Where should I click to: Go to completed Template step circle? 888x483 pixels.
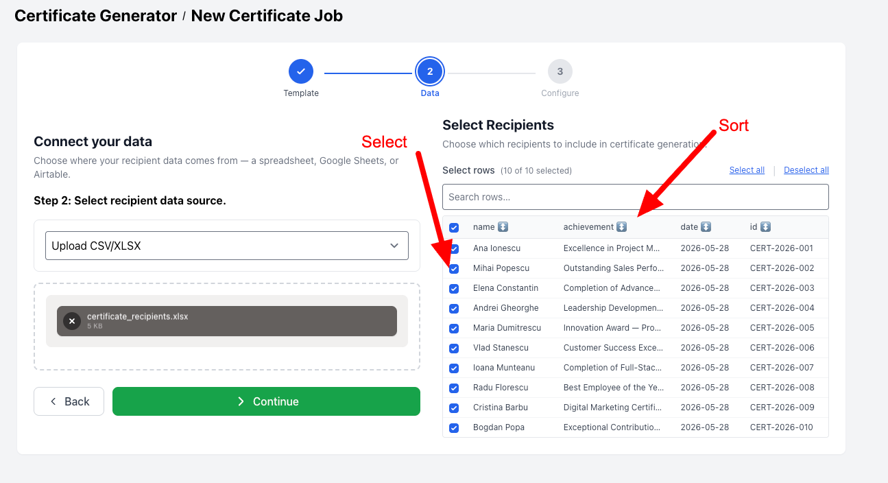301,71
